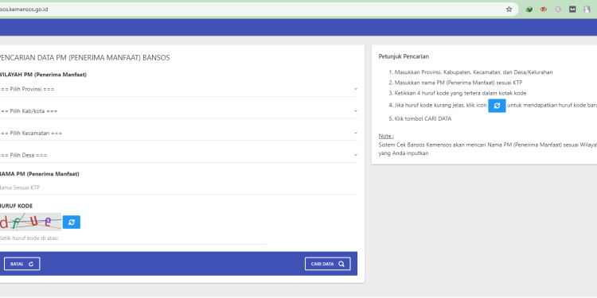The width and height of the screenshot is (597, 298).
Task: Click the refresh icon in instruction step 4
Action: [497, 106]
